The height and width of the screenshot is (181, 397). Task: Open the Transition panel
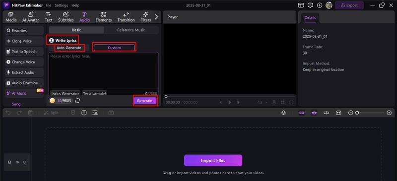(126, 17)
